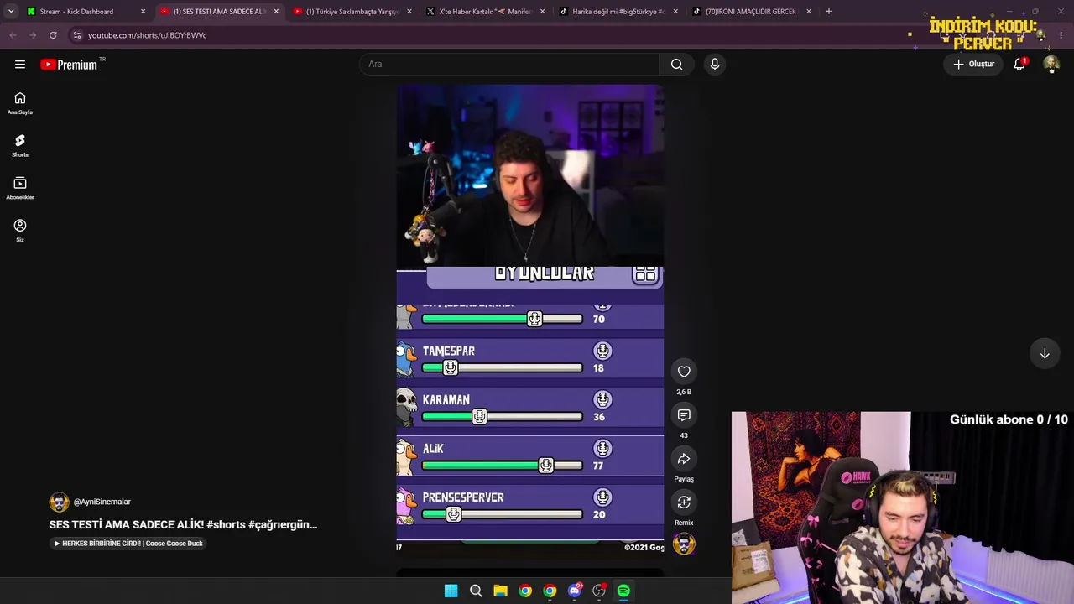Open a new browser tab
This screenshot has height=604, width=1074.
click(829, 12)
